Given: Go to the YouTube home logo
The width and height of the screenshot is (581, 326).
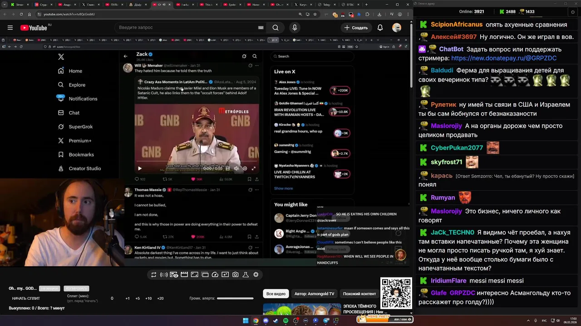Looking at the screenshot, I should coord(34,28).
